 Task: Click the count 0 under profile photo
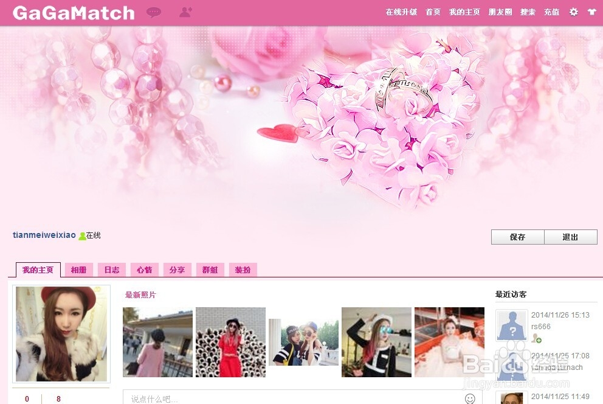point(27,399)
